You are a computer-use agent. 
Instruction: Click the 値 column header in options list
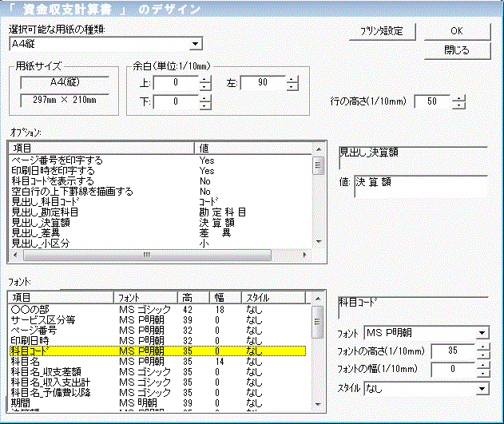tap(253, 148)
